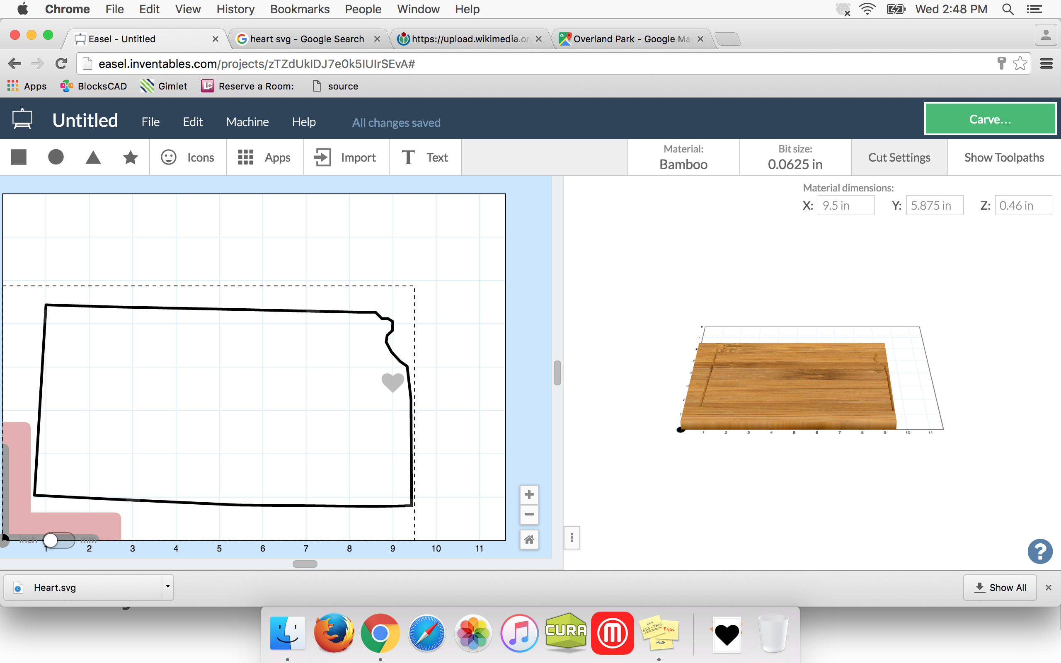Select the circle shape tool

point(56,157)
